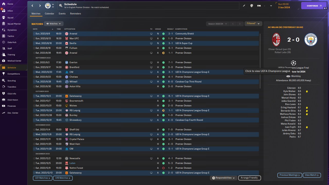
Task: Expand the Responsibilities dropdown
Action: (x=223, y=178)
